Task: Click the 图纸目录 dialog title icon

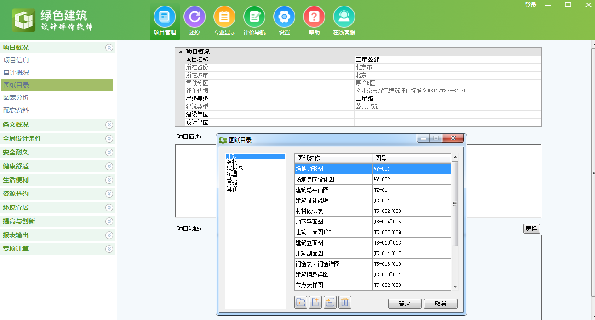Action: [x=223, y=140]
